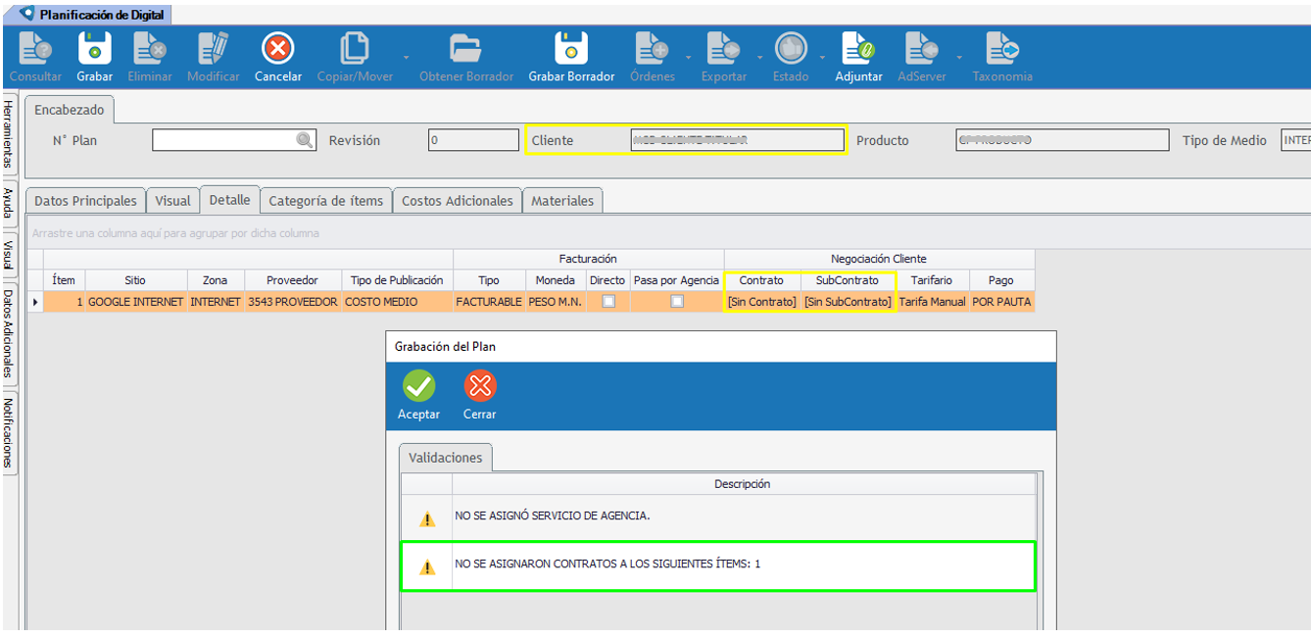The width and height of the screenshot is (1311, 638).
Task: Select NO SE ASIGNARON CONTRATOS message row
Action: (718, 566)
